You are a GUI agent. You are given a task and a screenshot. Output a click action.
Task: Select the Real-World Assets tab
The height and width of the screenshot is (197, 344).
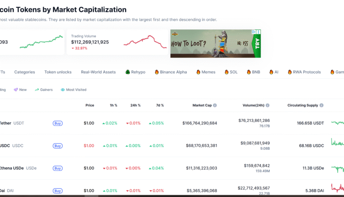coord(98,72)
